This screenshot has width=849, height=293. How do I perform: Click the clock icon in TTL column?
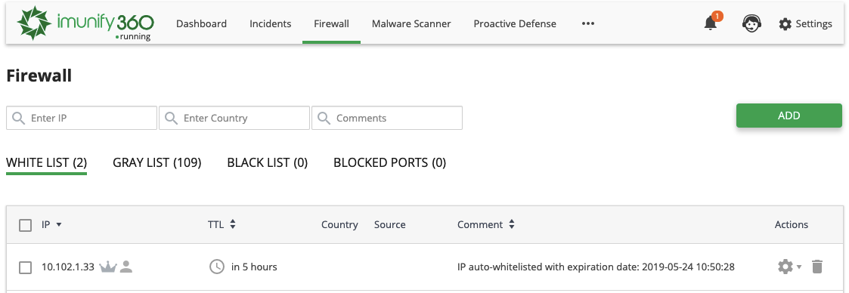pyautogui.click(x=216, y=267)
